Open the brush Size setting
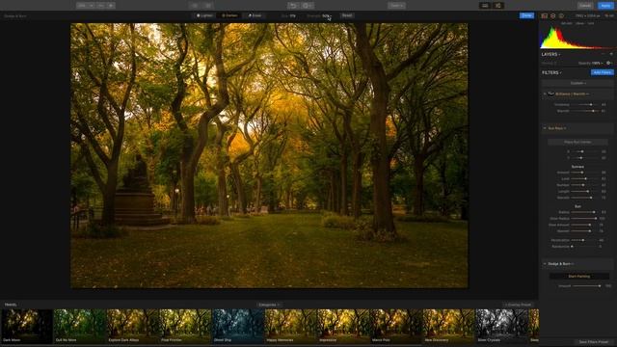Viewport: 617px width, 347px height. [x=288, y=15]
